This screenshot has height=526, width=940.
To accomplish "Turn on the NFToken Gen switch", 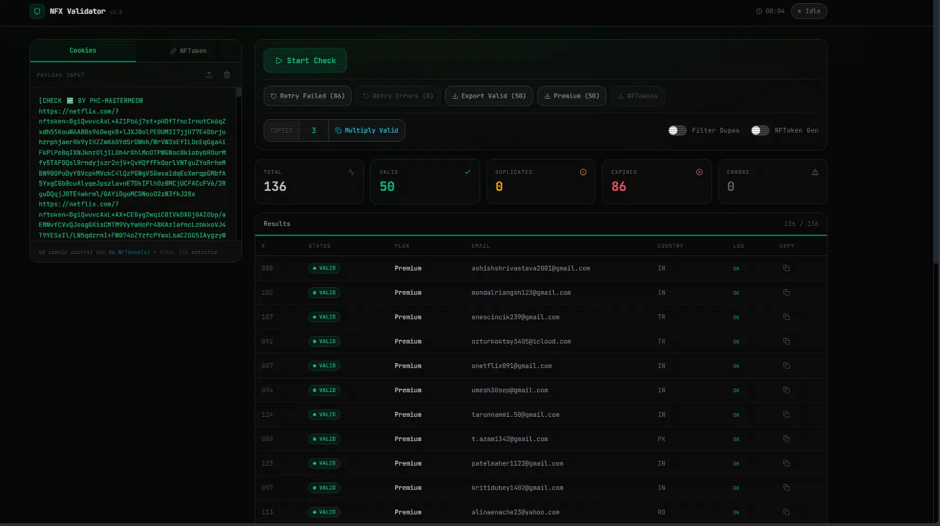I will 760,130.
